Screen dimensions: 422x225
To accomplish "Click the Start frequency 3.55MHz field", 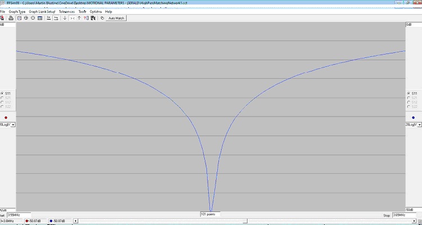I will click(19, 215).
